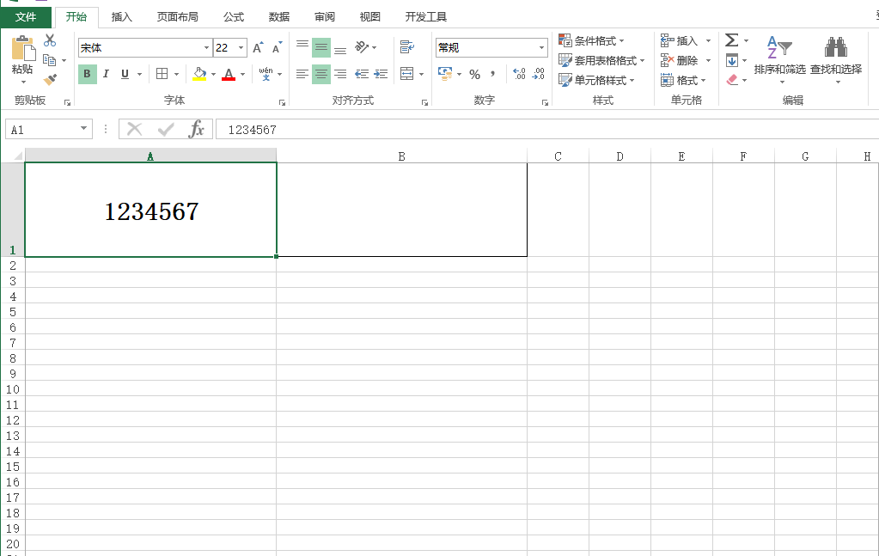This screenshot has width=879, height=556.
Task: Click the Copy icon
Action: [x=49, y=59]
